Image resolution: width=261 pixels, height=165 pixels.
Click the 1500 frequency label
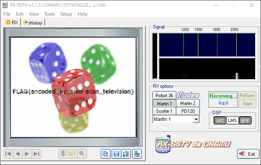198,30
